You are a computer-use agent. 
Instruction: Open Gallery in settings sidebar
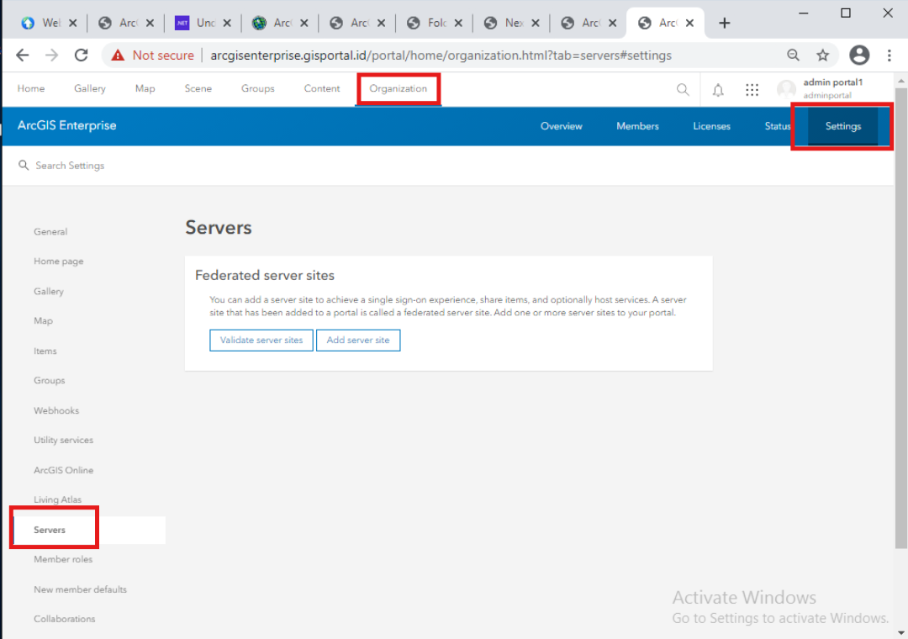[x=49, y=292]
